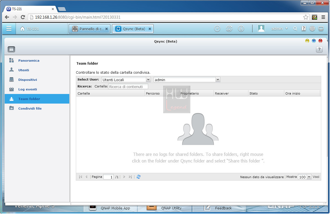Viewport: 330px width, 214px height.
Task: Click the browser extension icon beside the star
Action: click(x=315, y=17)
